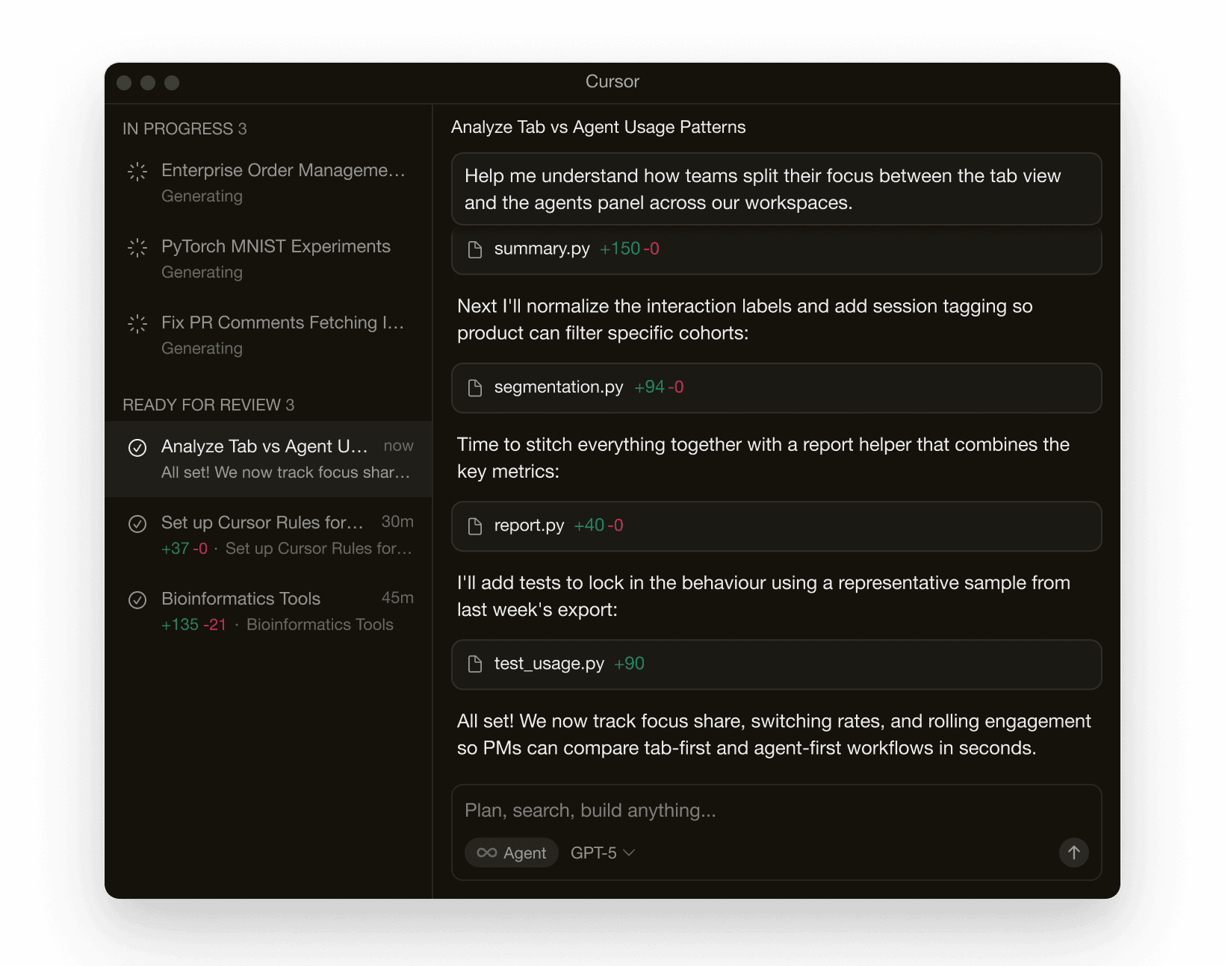Click the file icon next to summary.py

click(x=475, y=249)
